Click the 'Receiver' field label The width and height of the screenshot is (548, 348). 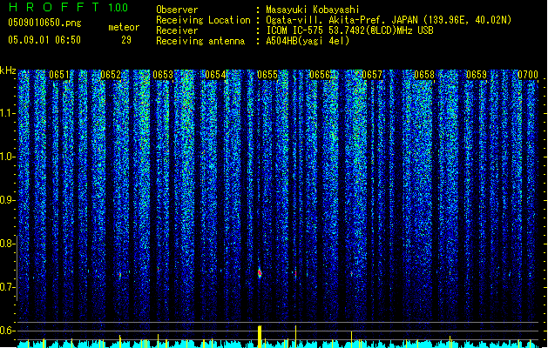(177, 30)
